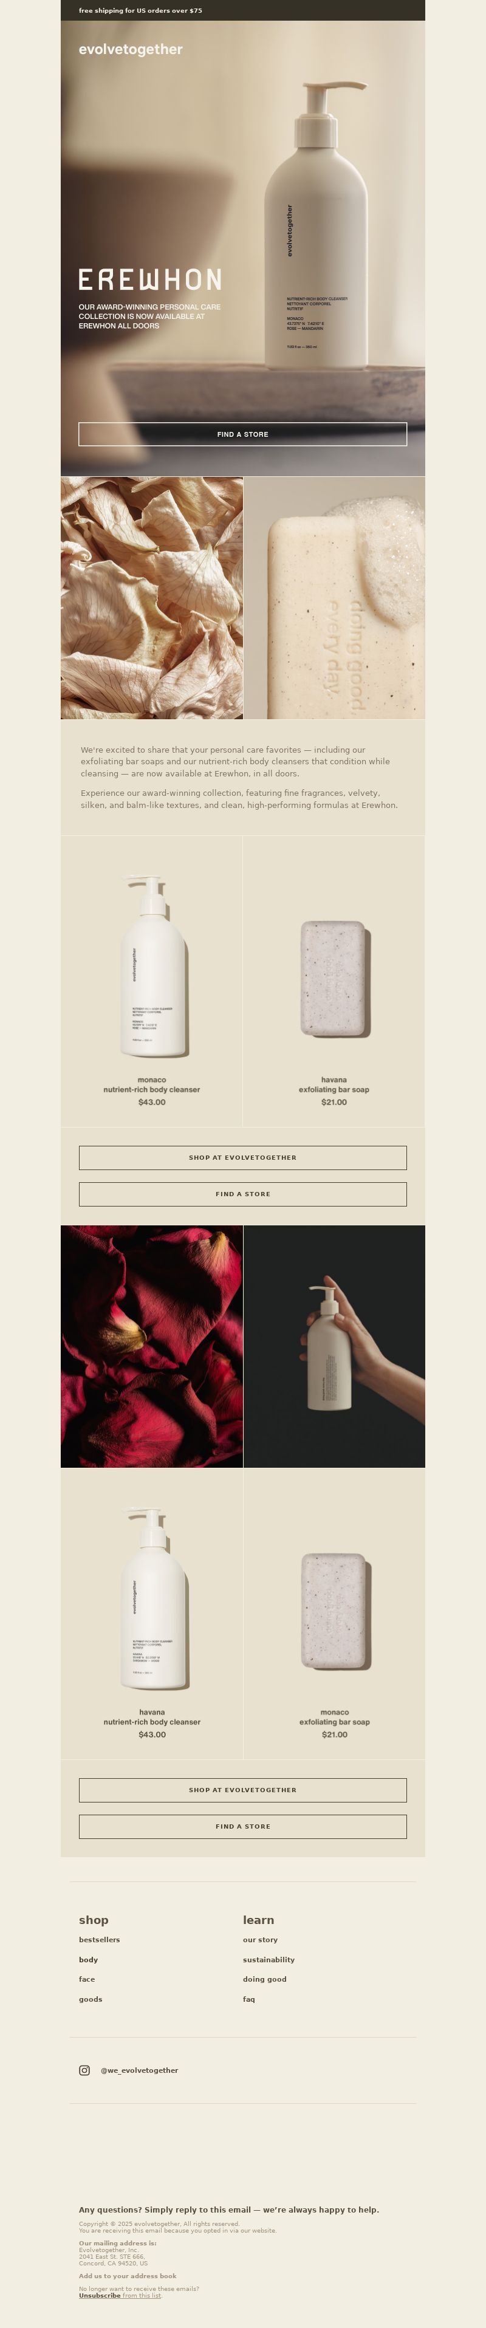The image size is (486, 2328).
Task: Open the faq link
Action: coord(248,1999)
